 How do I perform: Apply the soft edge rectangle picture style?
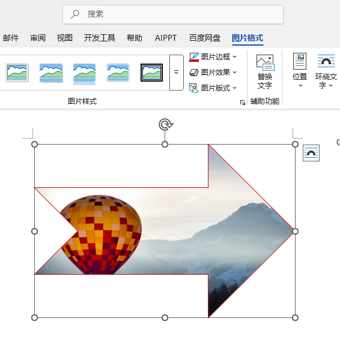[x=118, y=73]
